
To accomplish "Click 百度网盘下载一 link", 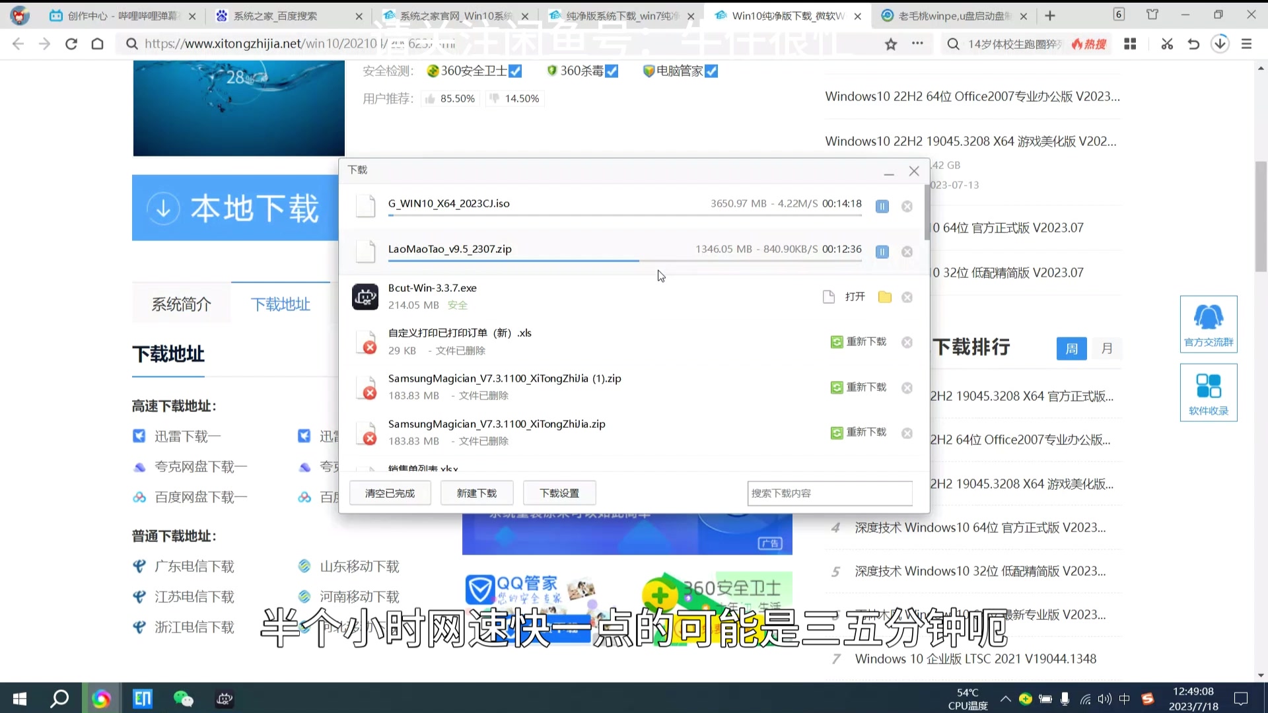I will point(201,497).
